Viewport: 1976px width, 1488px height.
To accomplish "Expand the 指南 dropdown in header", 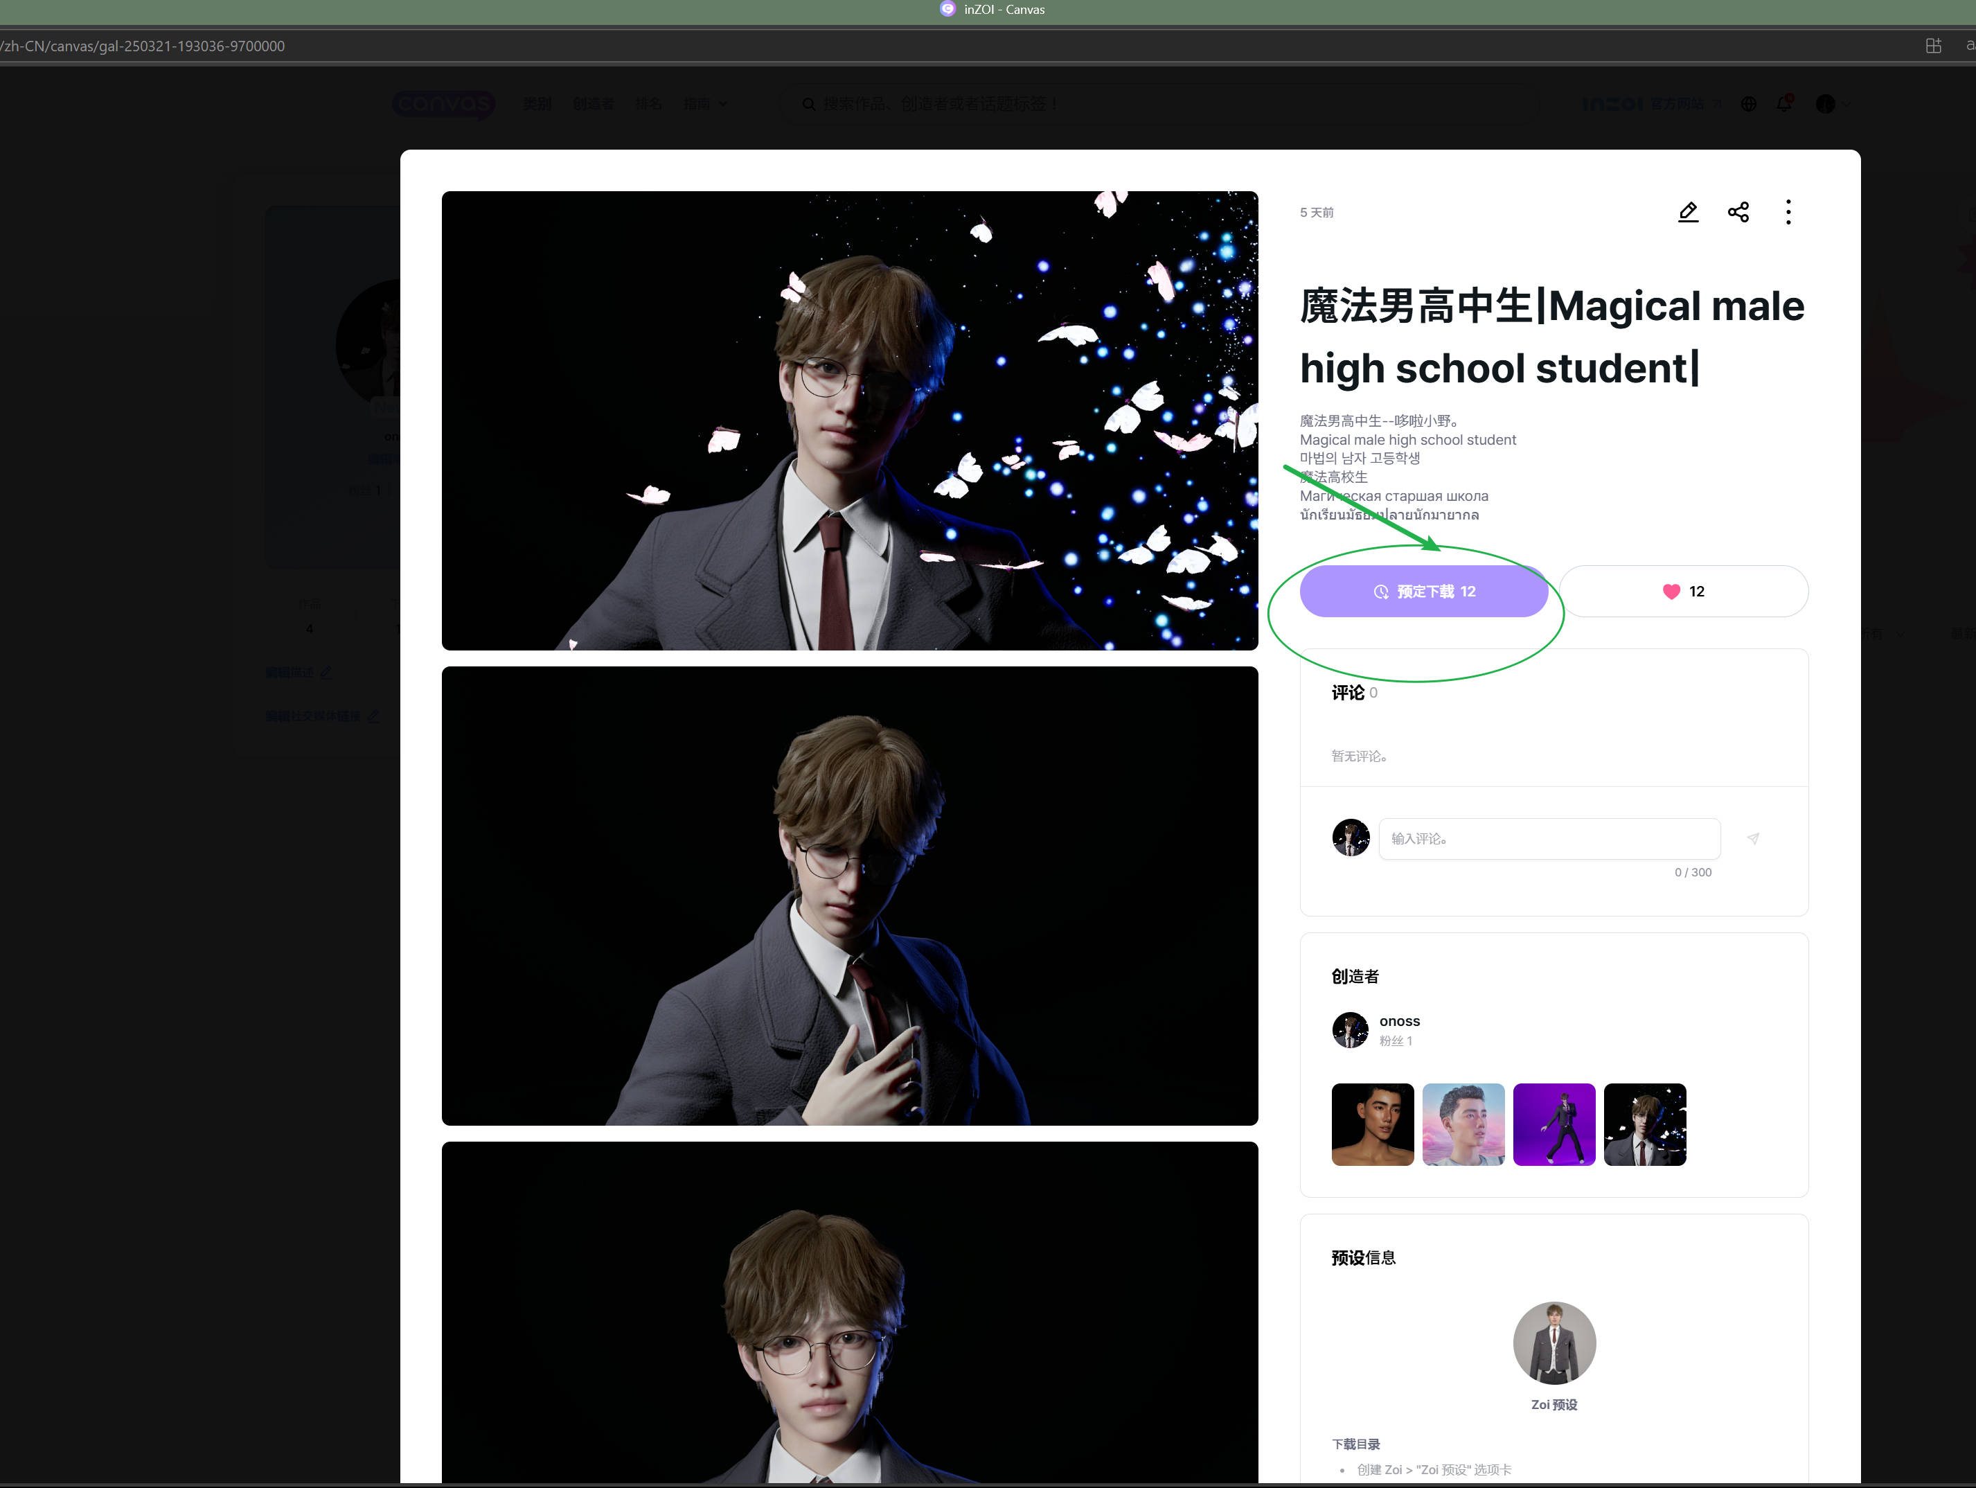I will (x=705, y=104).
